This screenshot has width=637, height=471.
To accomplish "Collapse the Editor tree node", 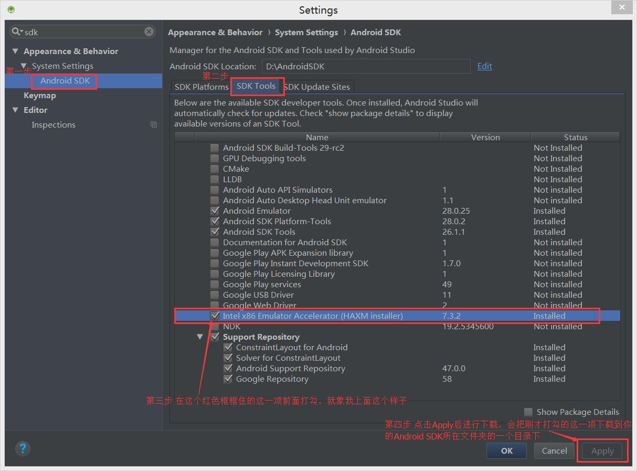I will point(15,110).
